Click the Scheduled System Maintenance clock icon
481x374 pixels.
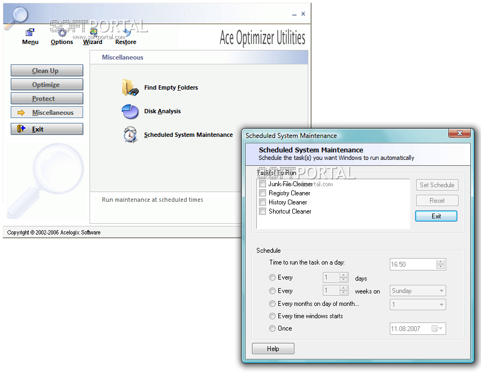click(130, 135)
